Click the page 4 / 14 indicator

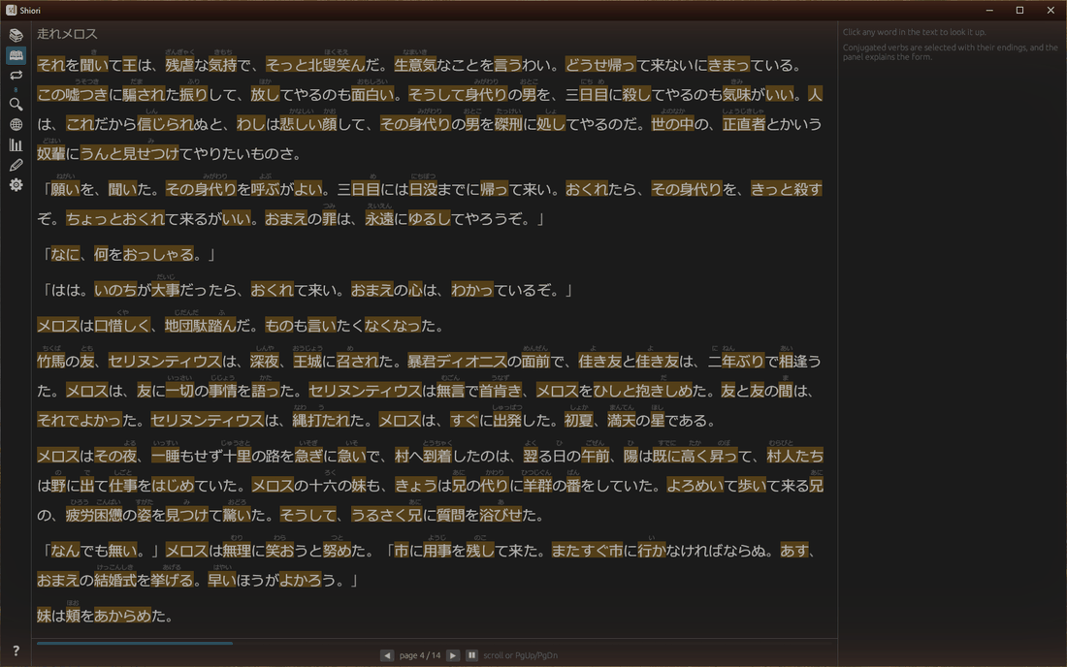pyautogui.click(x=420, y=655)
